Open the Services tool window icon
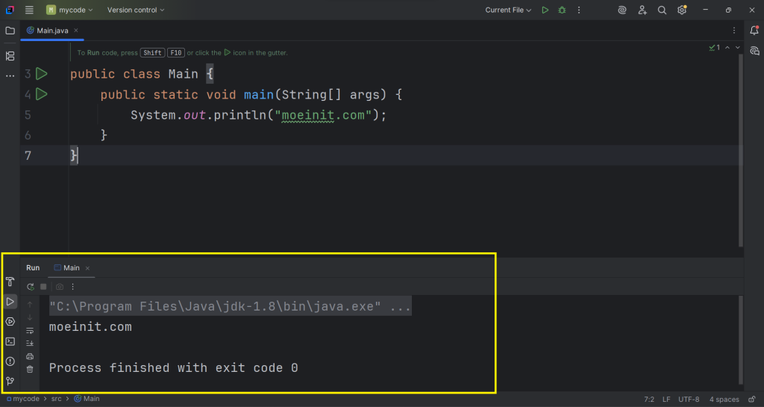 tap(10, 322)
